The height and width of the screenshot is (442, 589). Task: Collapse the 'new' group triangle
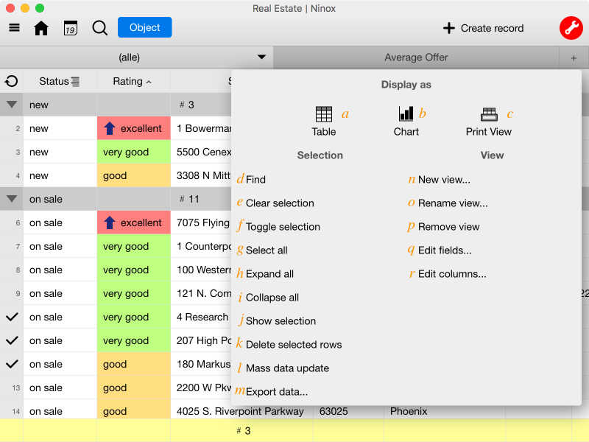[x=12, y=105]
